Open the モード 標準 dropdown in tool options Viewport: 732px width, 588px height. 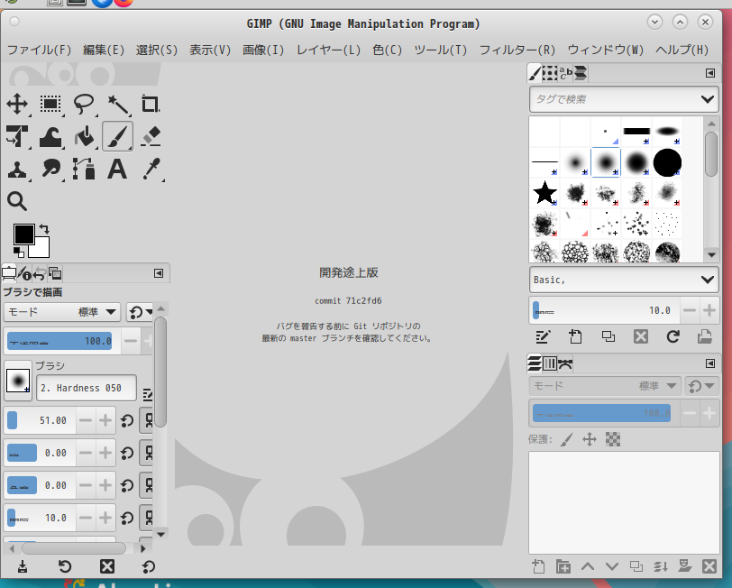pyautogui.click(x=63, y=312)
